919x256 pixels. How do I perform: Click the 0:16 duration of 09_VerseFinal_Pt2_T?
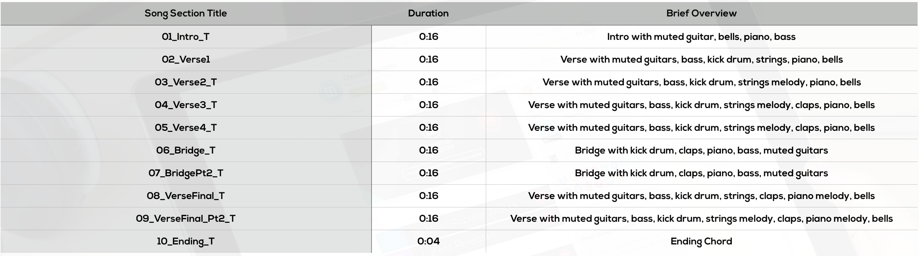coord(428,219)
